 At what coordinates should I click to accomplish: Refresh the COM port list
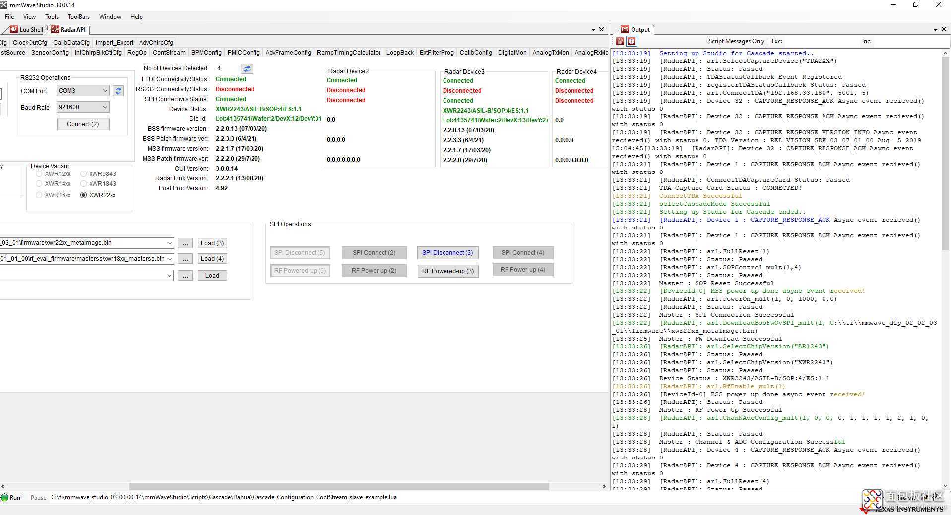point(118,91)
